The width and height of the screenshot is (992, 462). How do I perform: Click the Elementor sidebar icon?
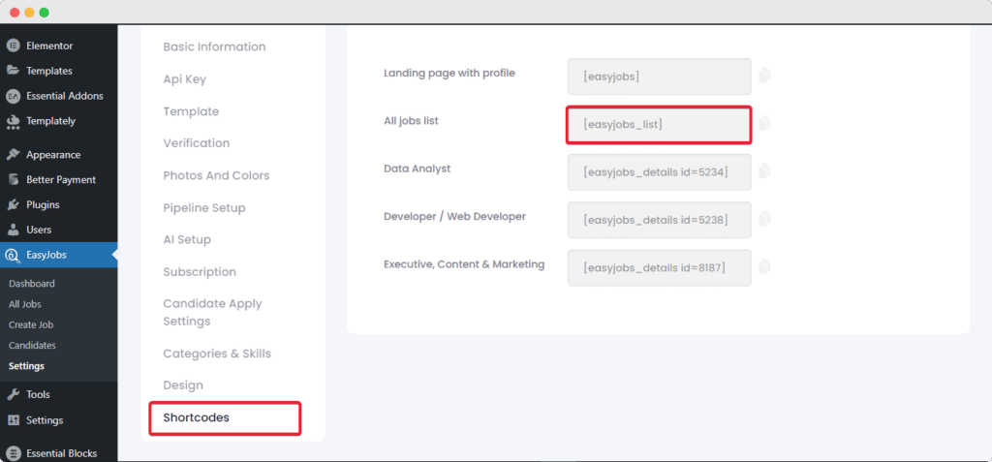(13, 46)
